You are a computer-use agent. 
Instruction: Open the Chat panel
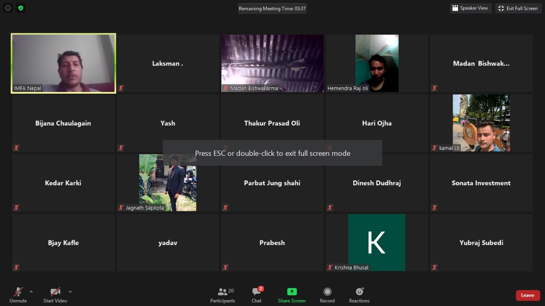256,295
